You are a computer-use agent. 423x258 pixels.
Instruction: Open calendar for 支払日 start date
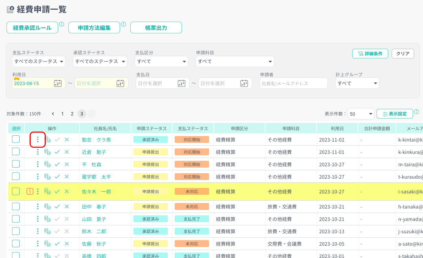click(x=182, y=83)
